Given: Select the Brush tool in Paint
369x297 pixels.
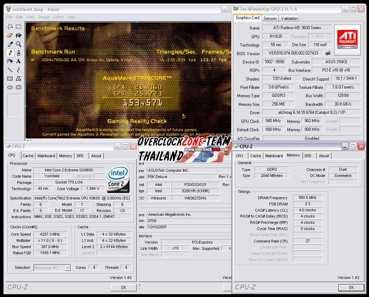Looking at the screenshot, I should click(19, 53).
